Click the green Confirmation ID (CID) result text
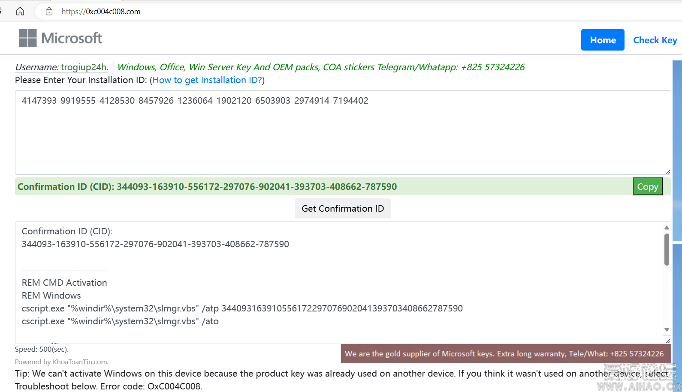This screenshot has width=682, height=392. pyautogui.click(x=207, y=186)
